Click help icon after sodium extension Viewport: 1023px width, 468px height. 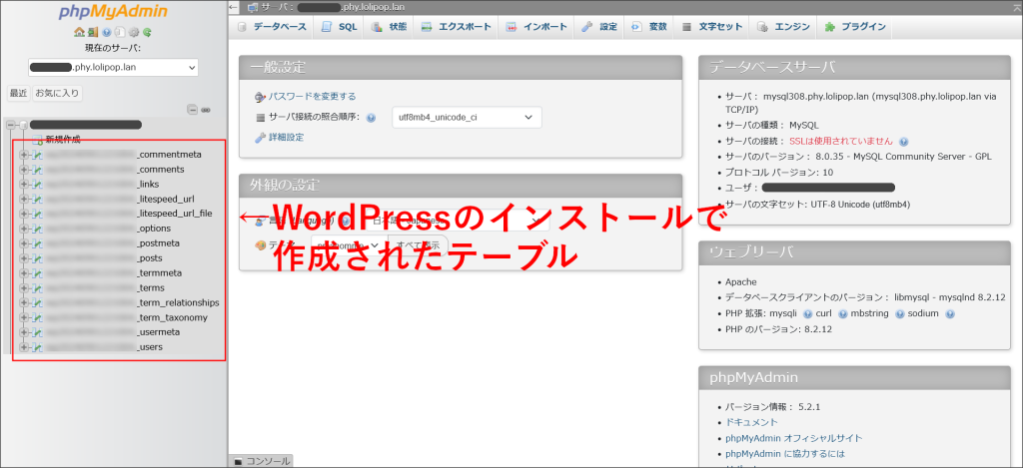tap(950, 314)
